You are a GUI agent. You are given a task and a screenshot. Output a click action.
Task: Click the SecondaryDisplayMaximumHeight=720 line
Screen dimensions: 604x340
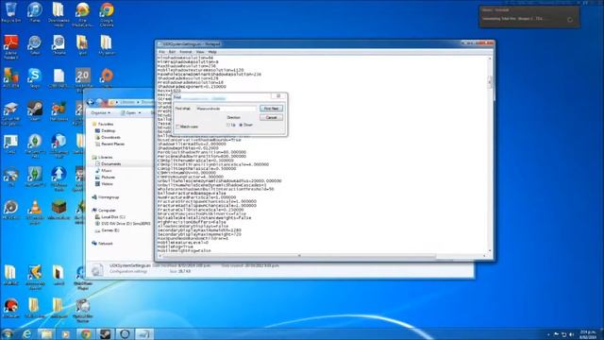tap(199, 234)
